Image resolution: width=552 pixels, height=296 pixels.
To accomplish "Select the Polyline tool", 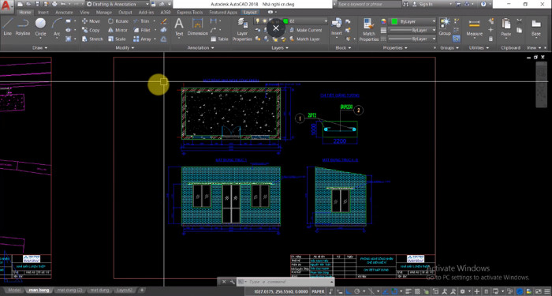I will coord(23,26).
